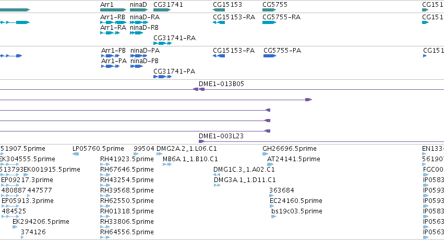The image size is (444, 240).
Task: Select the Arr1 gene glyph
Action: (x=113, y=10)
